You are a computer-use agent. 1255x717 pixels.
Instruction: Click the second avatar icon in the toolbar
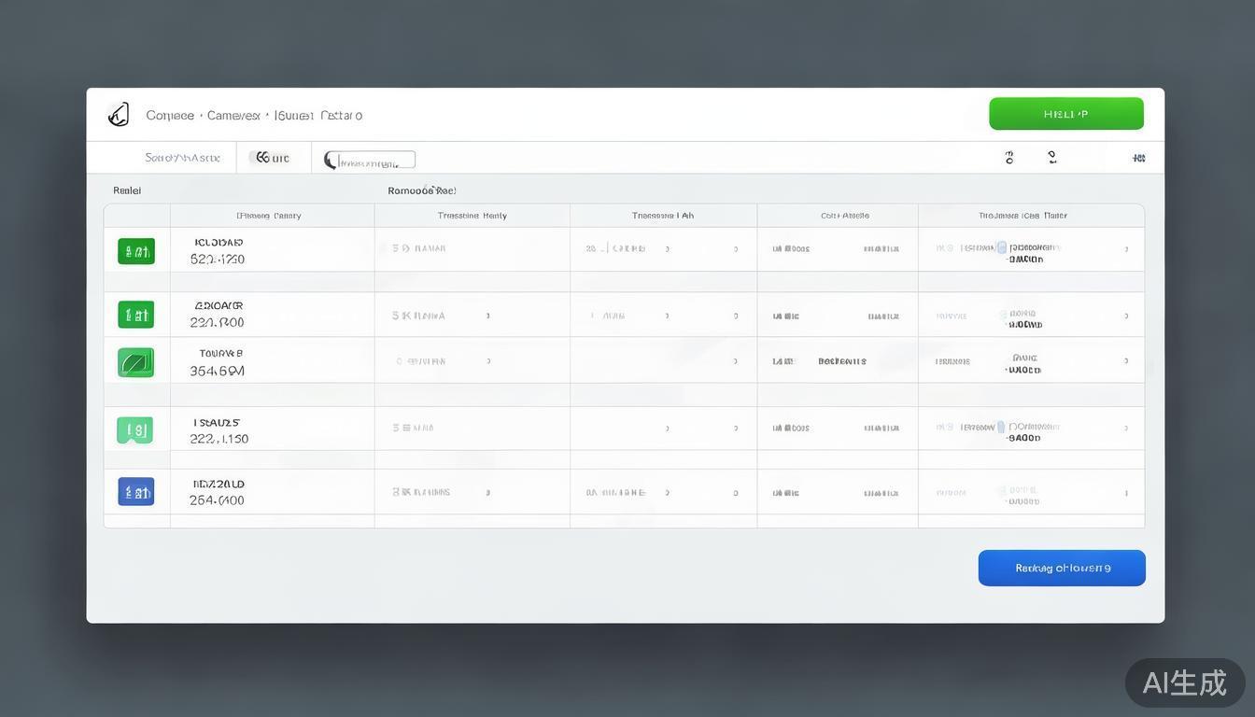[1052, 158]
